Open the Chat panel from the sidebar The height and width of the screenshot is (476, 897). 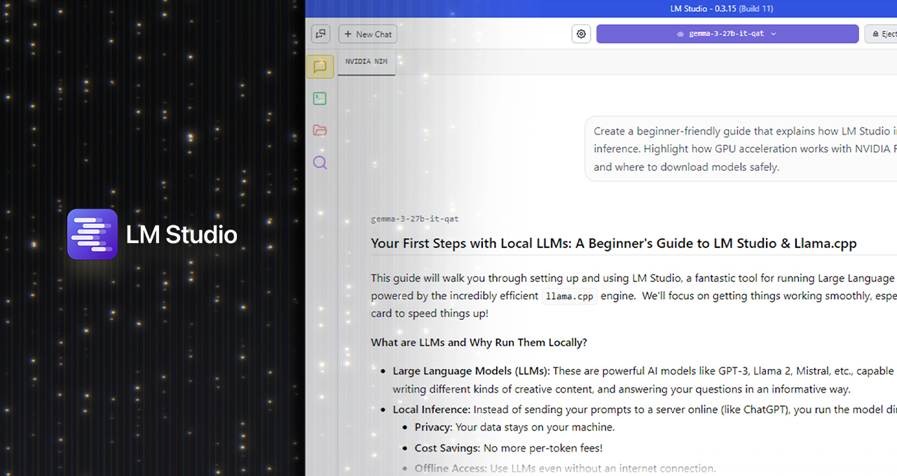point(320,66)
